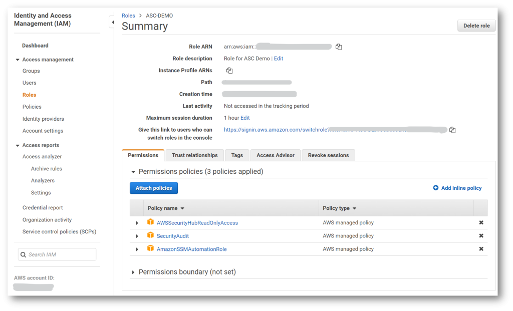Open the Access Advisor tab
Screen dimensions: 513x311
pos(276,155)
